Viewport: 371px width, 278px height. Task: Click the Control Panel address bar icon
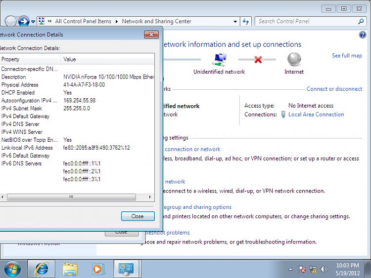coord(42,21)
